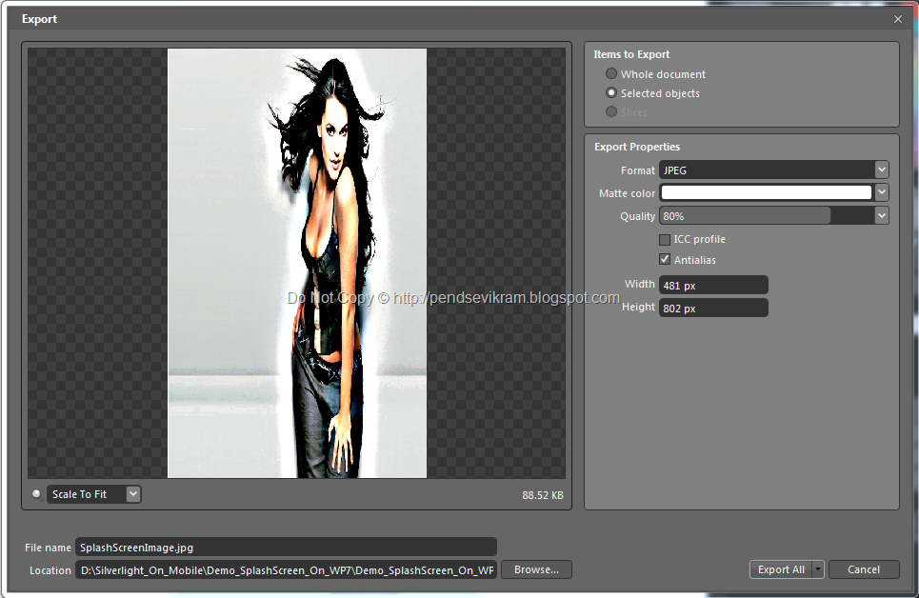
Task: Click the File name field SplashScreenImage.jpg
Action: pos(286,547)
